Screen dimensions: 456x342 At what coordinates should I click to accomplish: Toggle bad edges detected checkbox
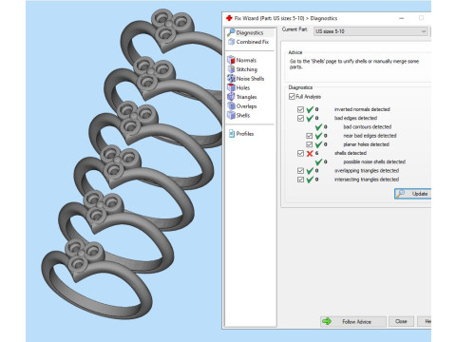[300, 119]
